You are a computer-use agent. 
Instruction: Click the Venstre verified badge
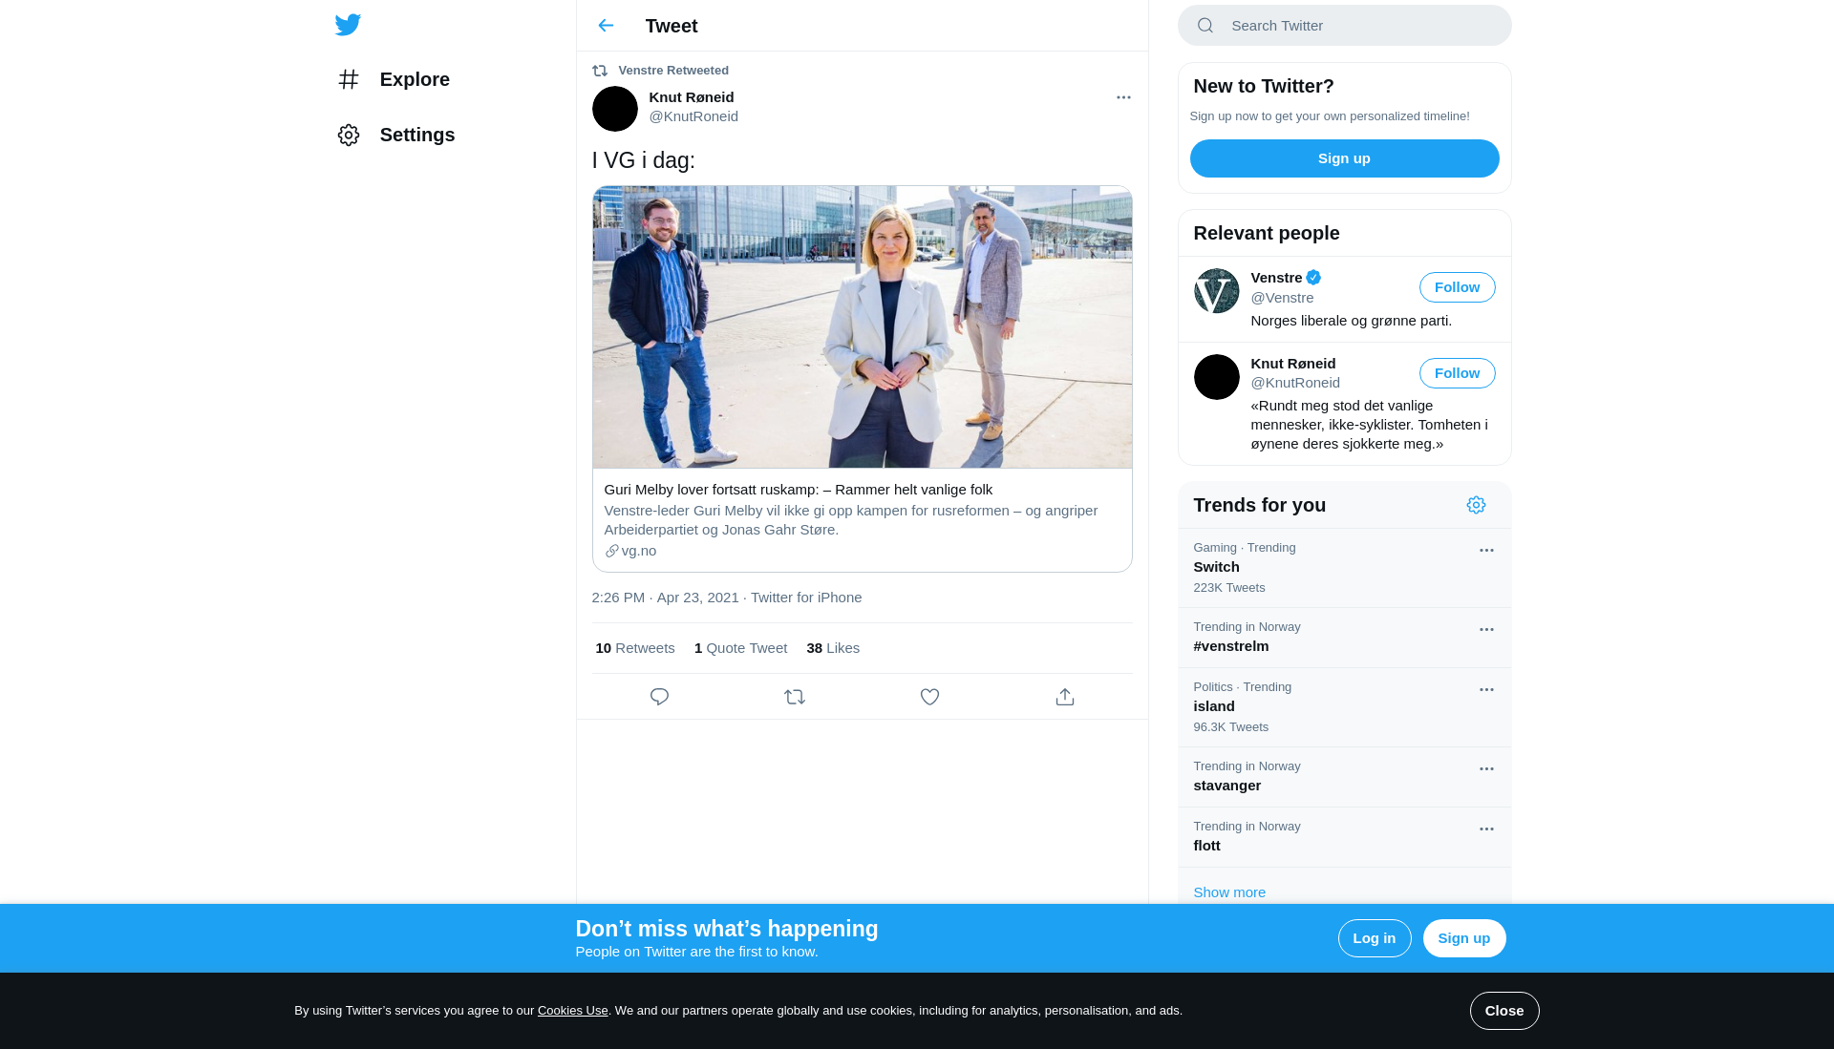click(1313, 278)
